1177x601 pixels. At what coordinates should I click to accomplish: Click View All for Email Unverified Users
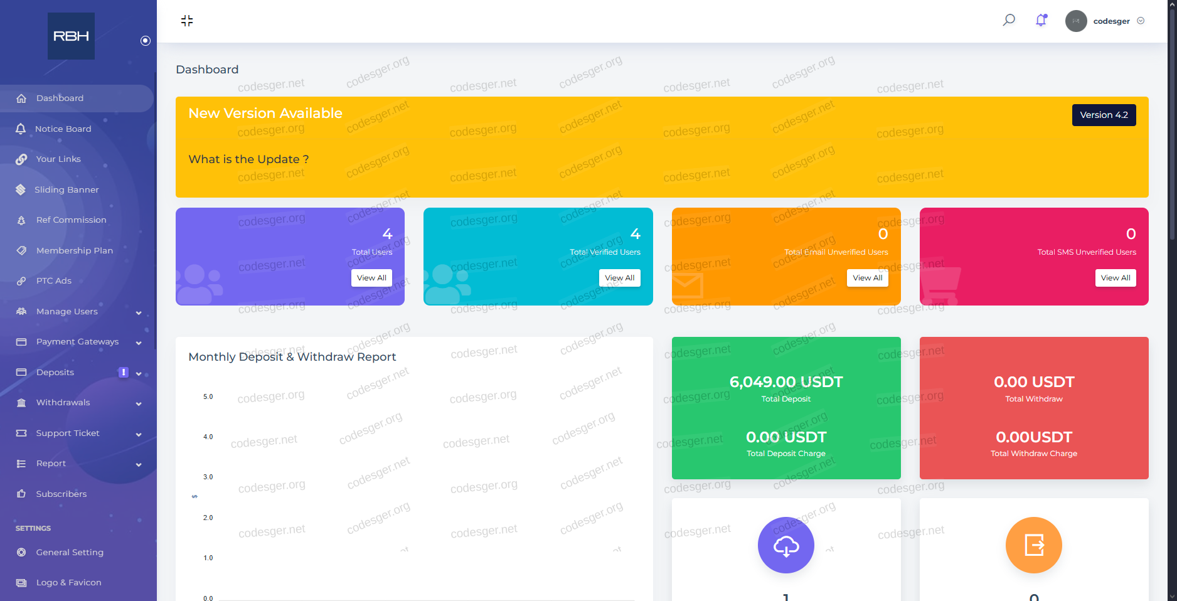point(867,278)
